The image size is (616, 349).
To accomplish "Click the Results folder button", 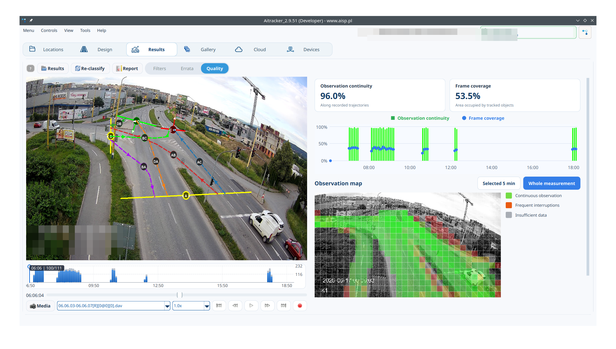I will pos(53,69).
